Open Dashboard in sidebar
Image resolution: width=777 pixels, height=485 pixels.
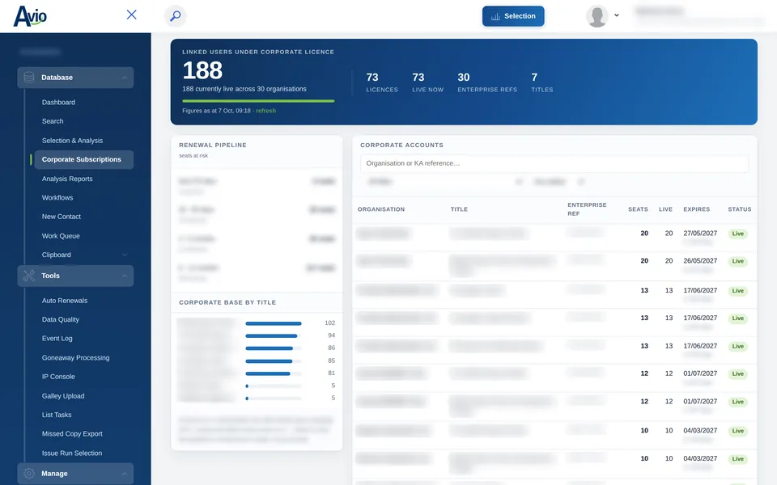pyautogui.click(x=58, y=103)
